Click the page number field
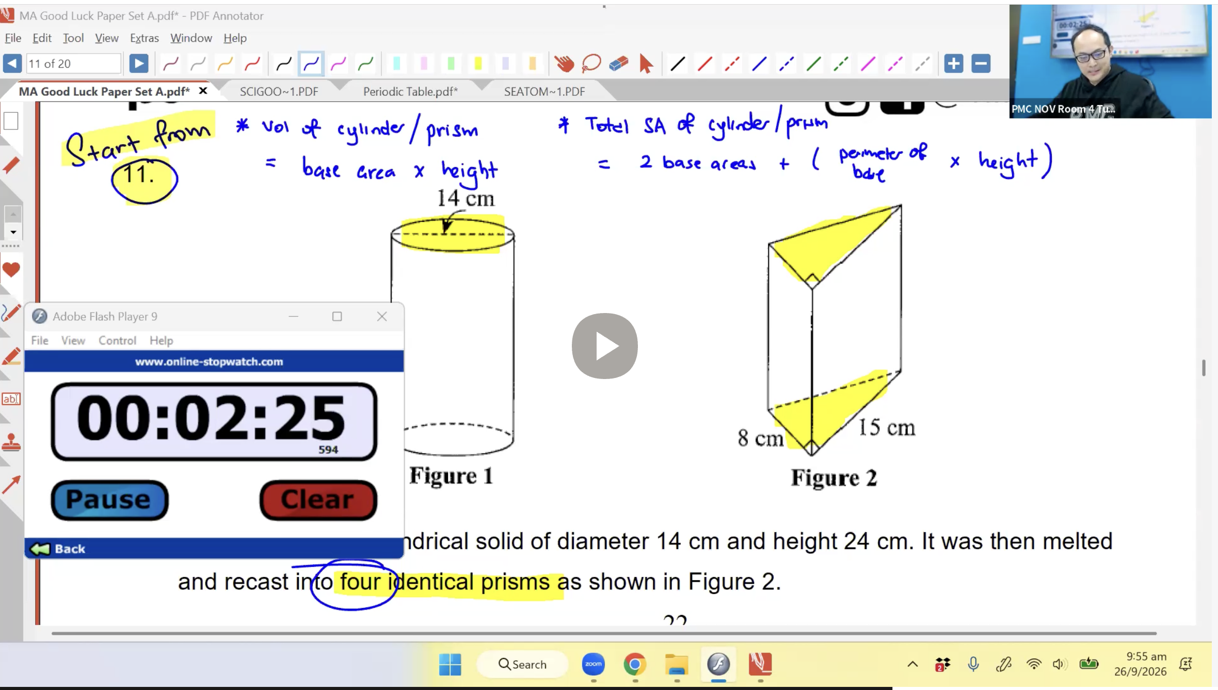The image size is (1218, 690). pyautogui.click(x=73, y=63)
